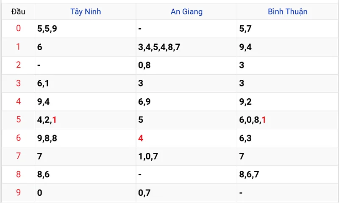Select the red row number 9

(x=18, y=192)
